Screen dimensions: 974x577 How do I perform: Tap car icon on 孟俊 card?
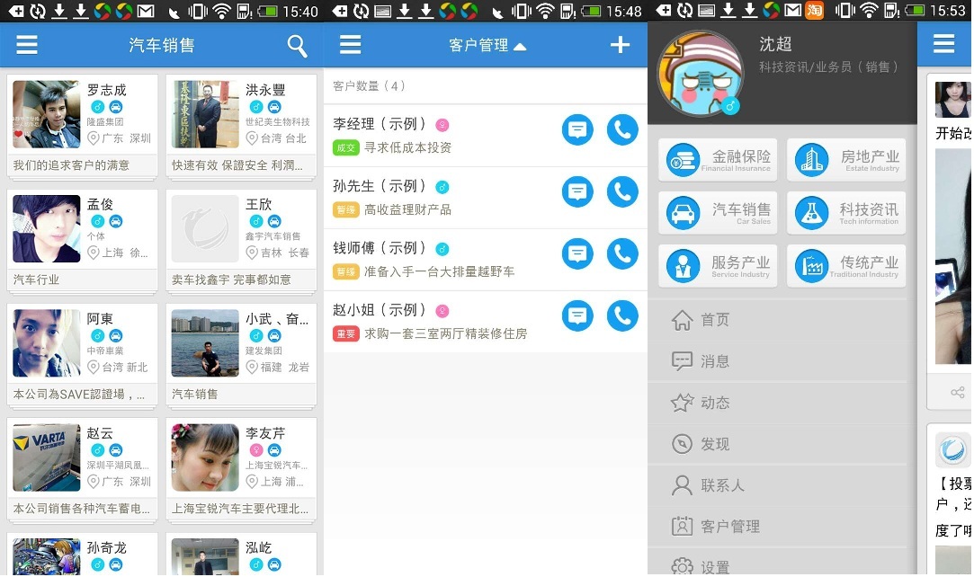click(x=115, y=221)
